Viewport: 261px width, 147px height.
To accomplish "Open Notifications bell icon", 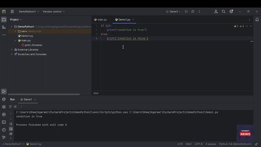I will tap(257, 20).
